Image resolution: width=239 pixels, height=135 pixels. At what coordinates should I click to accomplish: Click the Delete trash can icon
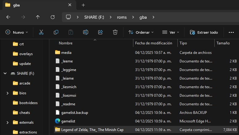115,32
